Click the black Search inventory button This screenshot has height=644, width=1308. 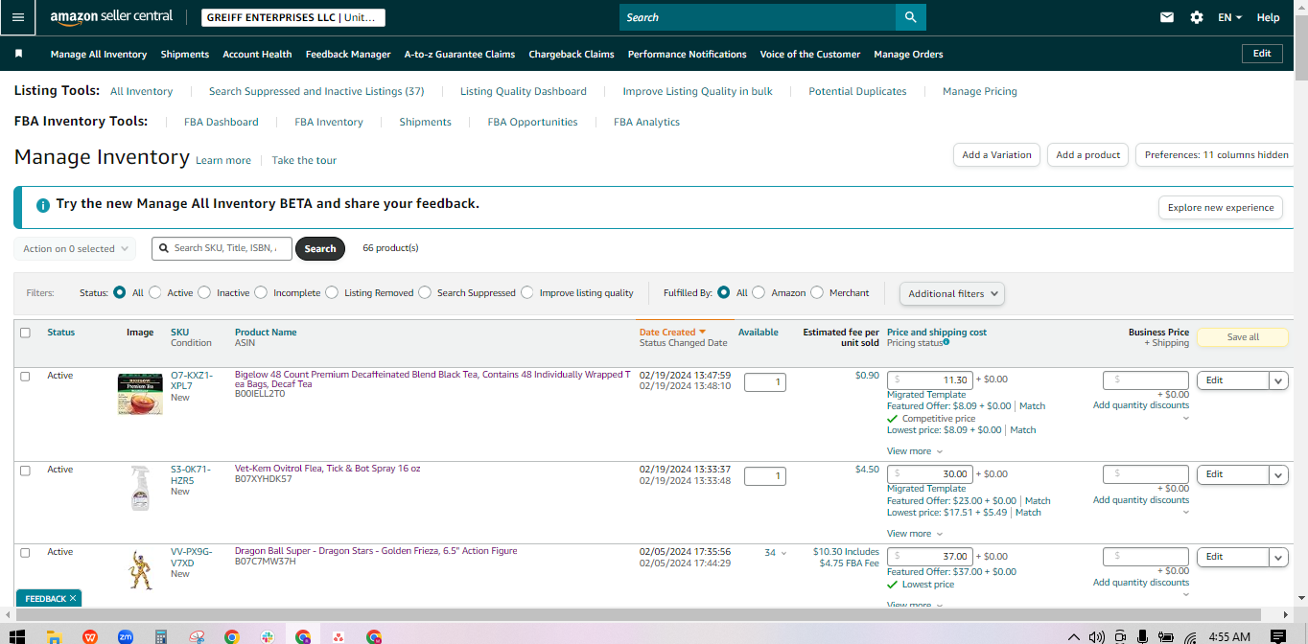point(320,248)
